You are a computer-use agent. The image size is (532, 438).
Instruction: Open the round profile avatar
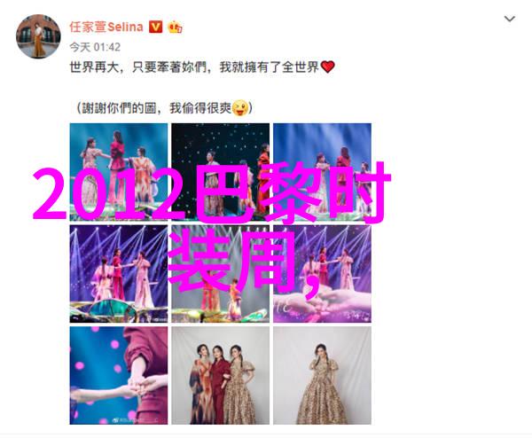[38, 36]
